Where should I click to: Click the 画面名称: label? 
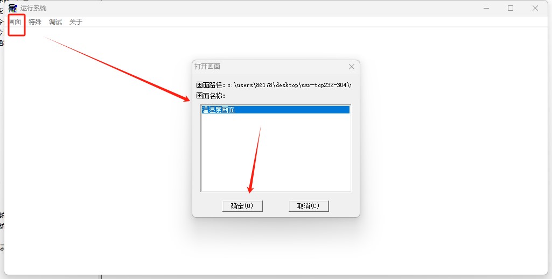coord(211,96)
